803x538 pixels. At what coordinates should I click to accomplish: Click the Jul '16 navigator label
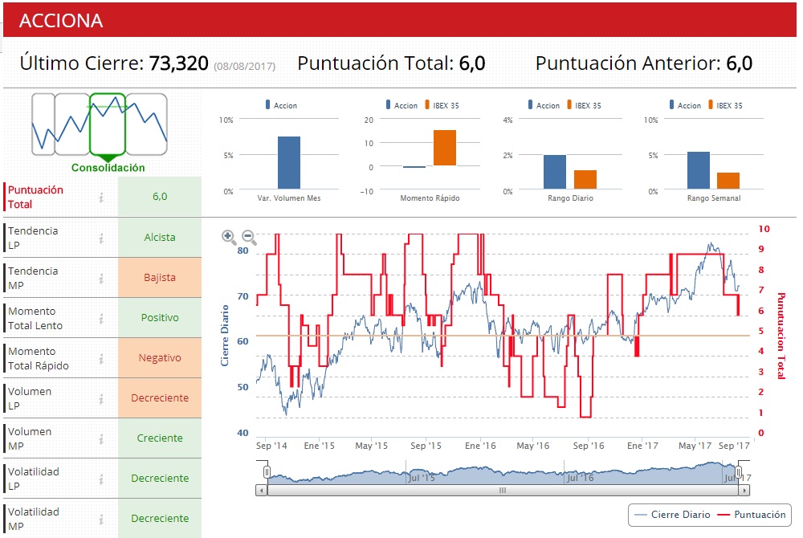[580, 478]
